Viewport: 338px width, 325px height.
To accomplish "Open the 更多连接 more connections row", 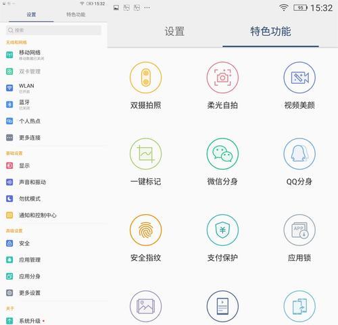I will point(53,138).
